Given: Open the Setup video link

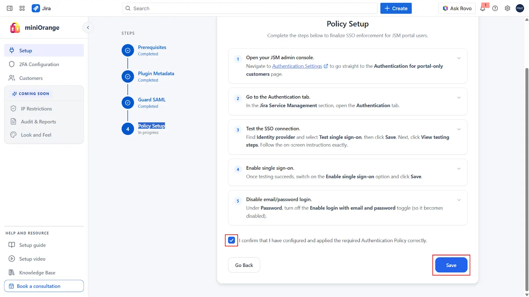Looking at the screenshot, I should [x=32, y=259].
